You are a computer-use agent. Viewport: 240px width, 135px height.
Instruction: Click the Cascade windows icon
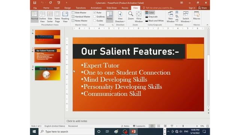177,16
